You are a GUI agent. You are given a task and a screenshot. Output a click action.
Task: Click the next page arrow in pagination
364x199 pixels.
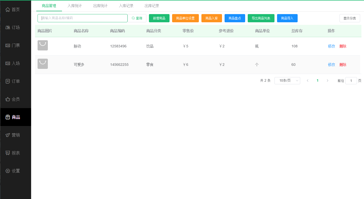(327, 81)
